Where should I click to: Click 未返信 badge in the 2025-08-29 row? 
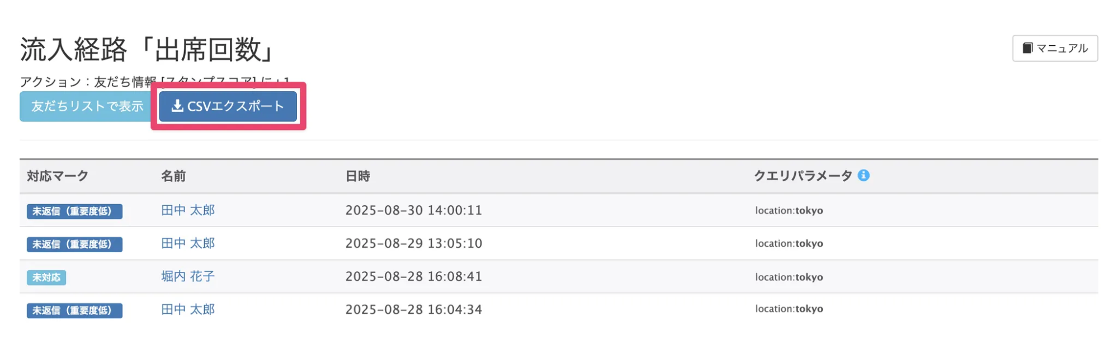74,244
